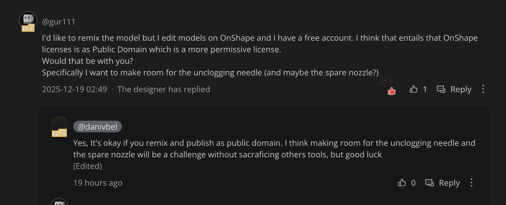Click the partially visible avatar at bottom
The image size is (506, 205).
coord(59,202)
